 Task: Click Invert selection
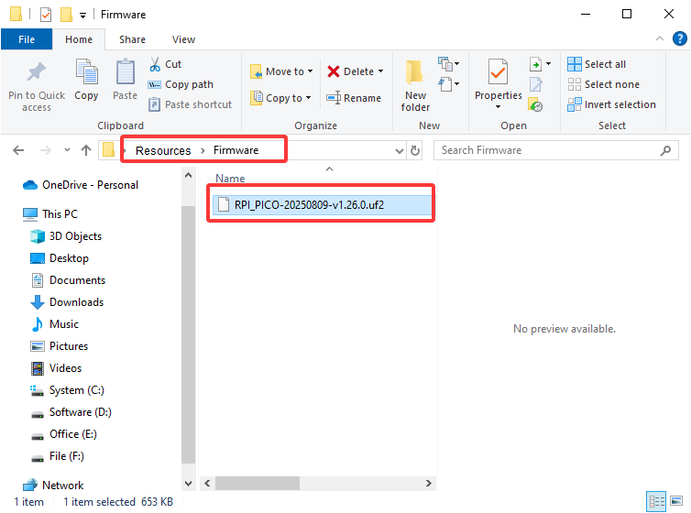coord(611,104)
